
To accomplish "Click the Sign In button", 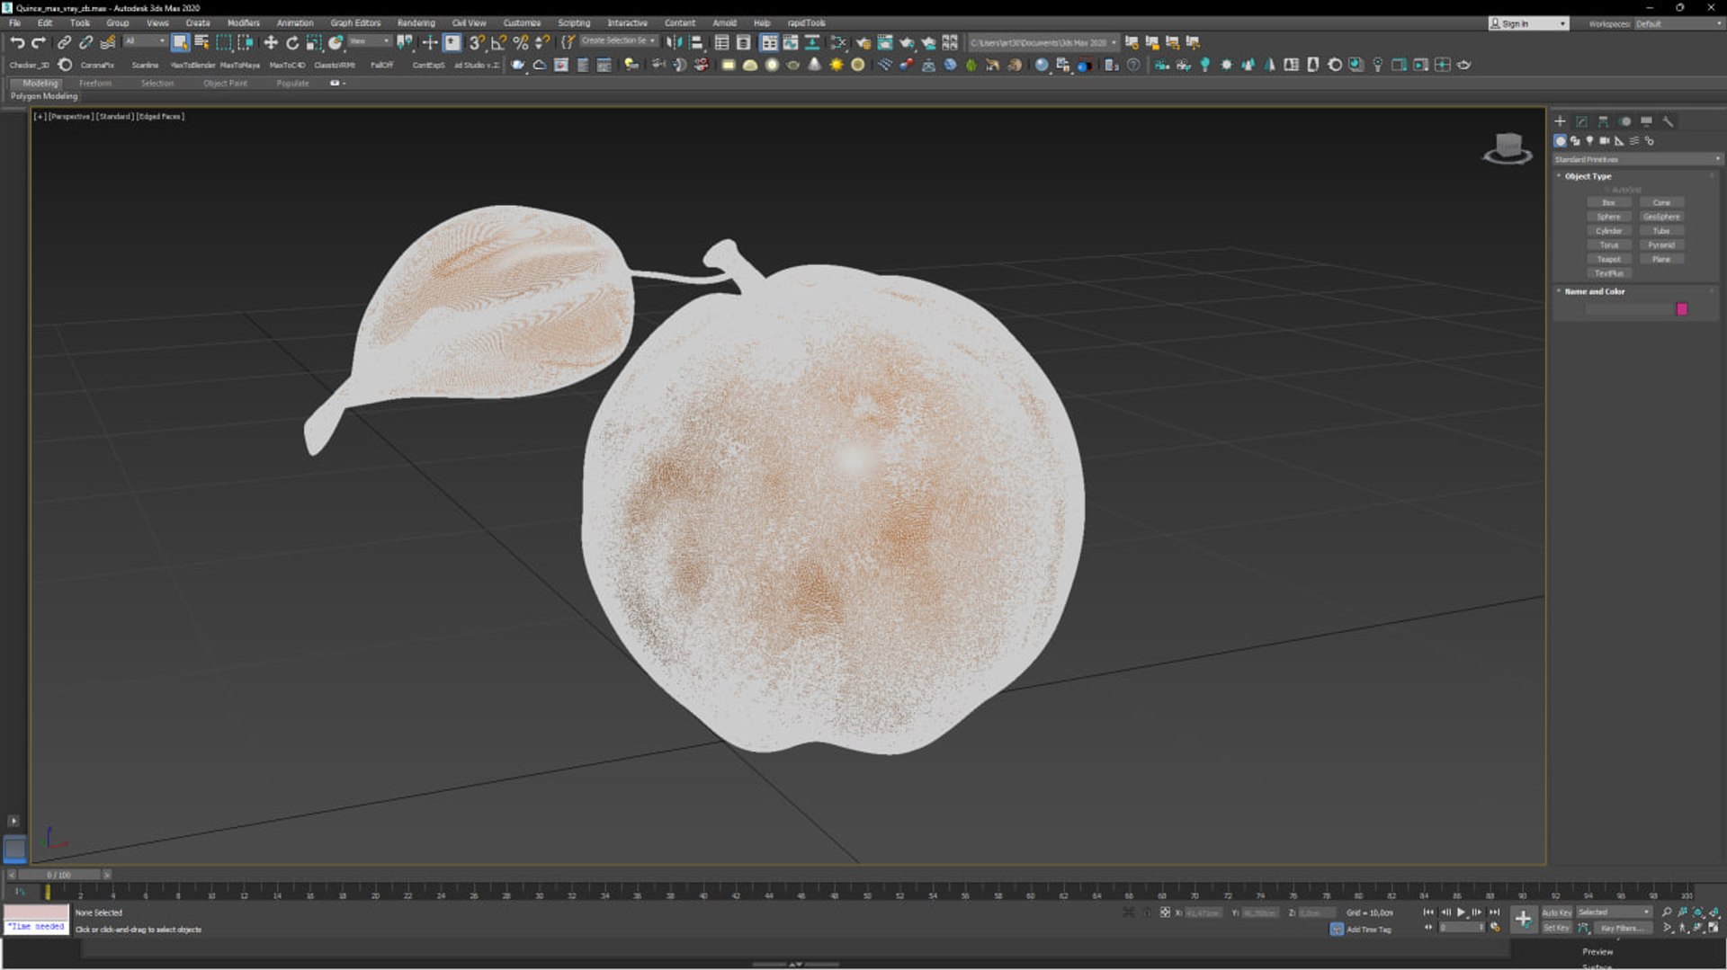I will [1528, 24].
